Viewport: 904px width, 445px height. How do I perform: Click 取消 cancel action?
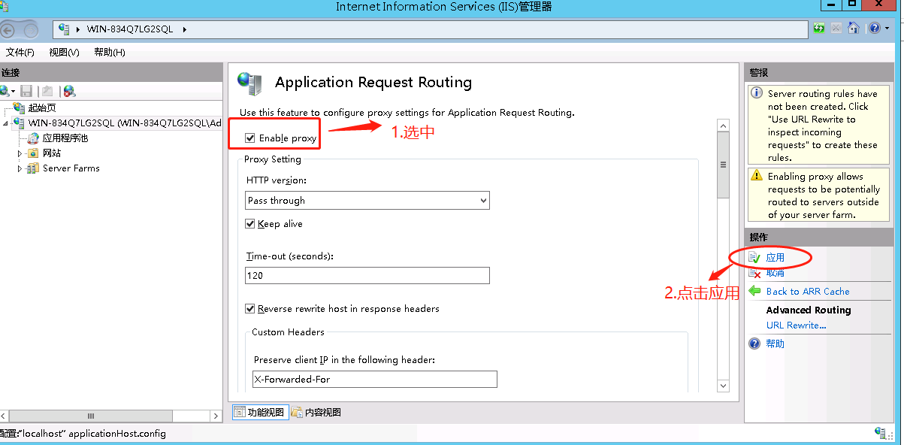(776, 273)
